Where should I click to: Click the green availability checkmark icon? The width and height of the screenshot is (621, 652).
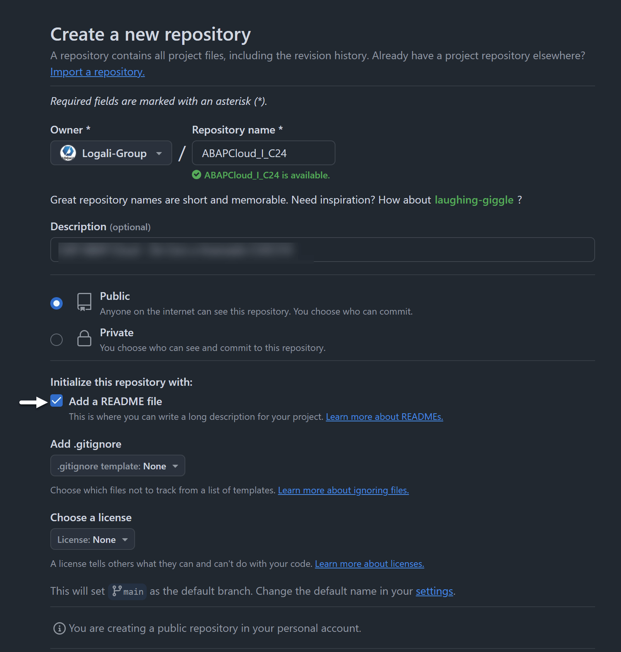(x=196, y=175)
